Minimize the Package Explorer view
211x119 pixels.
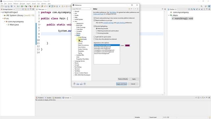pyautogui.click(x=31, y=9)
